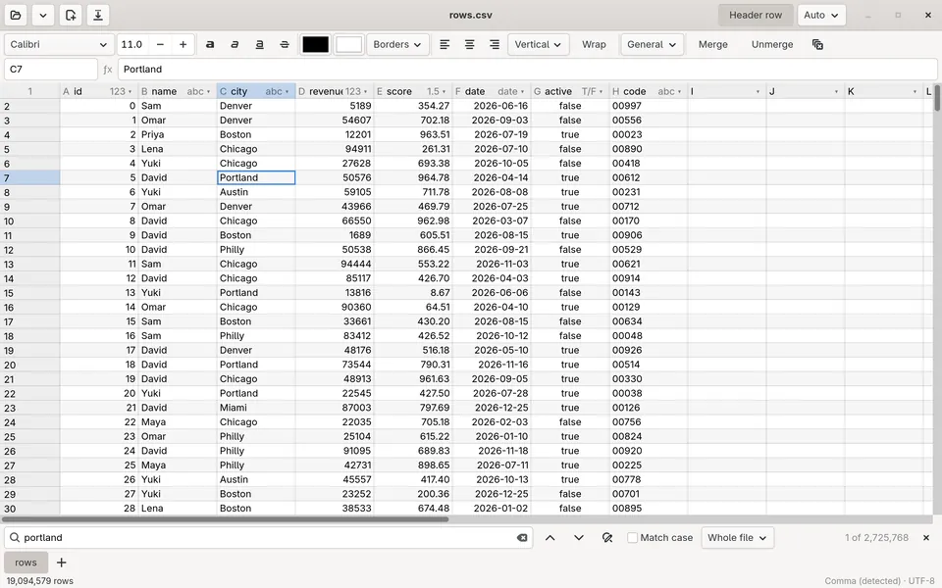Switch to the rows sheet tab

click(x=26, y=563)
